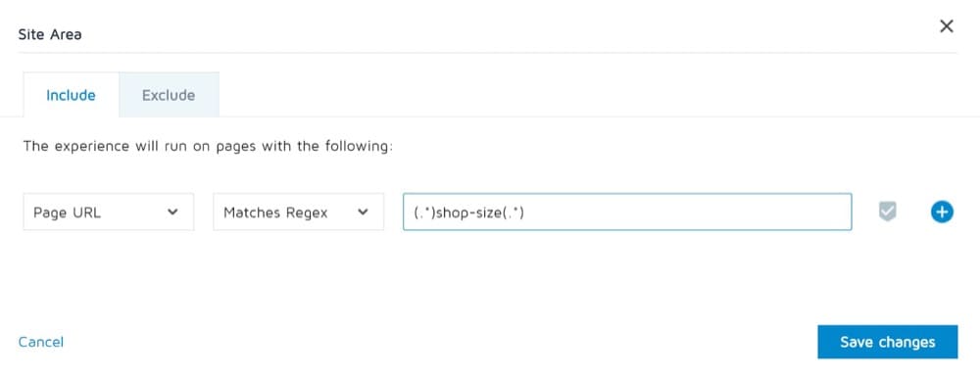Click the 'experience will run on pages' description
The image size is (980, 378).
pos(208,146)
